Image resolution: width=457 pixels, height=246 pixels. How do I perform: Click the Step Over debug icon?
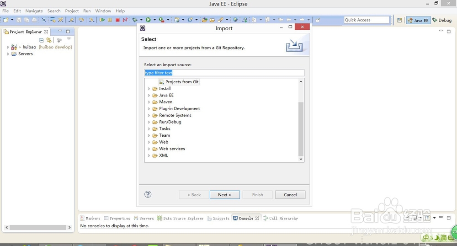81,20
